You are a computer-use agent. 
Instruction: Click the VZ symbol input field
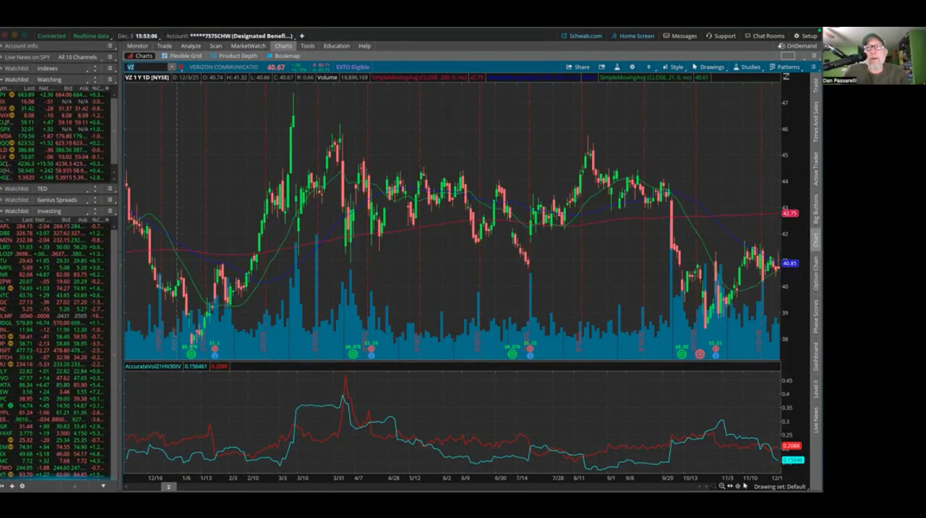coord(146,67)
